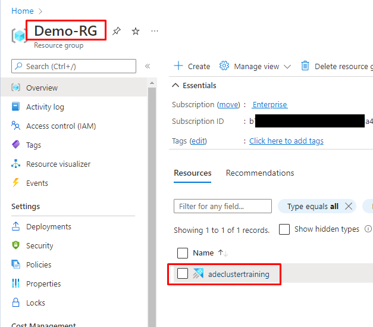
Task: Click the Access control (IAM) people icon
Action: coord(15,126)
